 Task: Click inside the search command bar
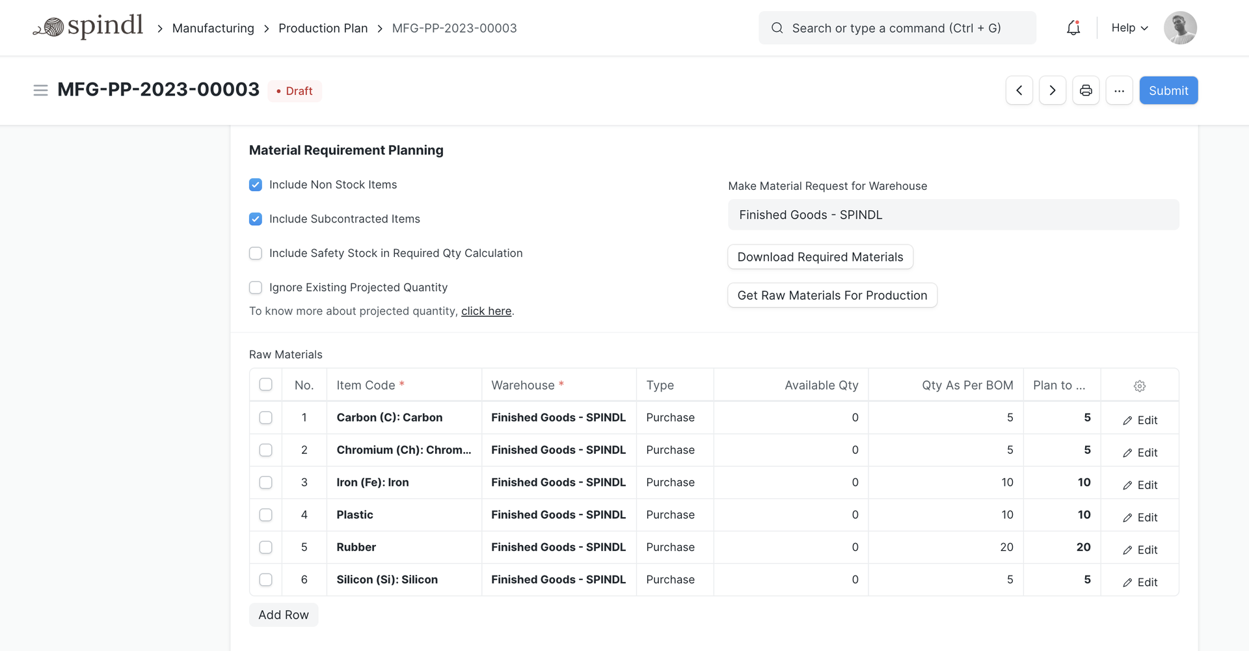(898, 27)
